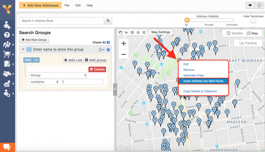Click the video camera icon button
This screenshot has height=152, width=265.
coord(250,5)
